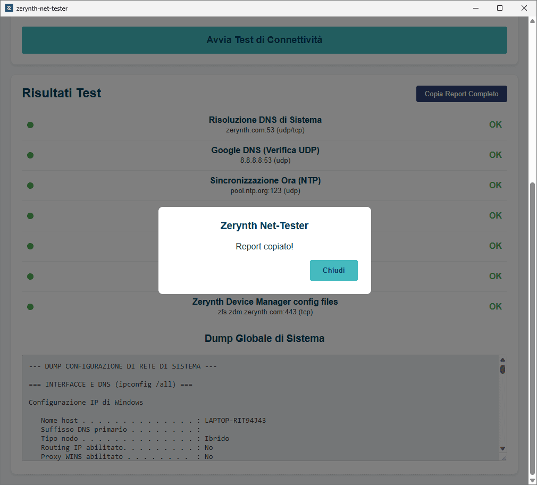Image resolution: width=537 pixels, height=485 pixels.
Task: Maximize the zerynth-net-tester window
Action: [x=500, y=8]
